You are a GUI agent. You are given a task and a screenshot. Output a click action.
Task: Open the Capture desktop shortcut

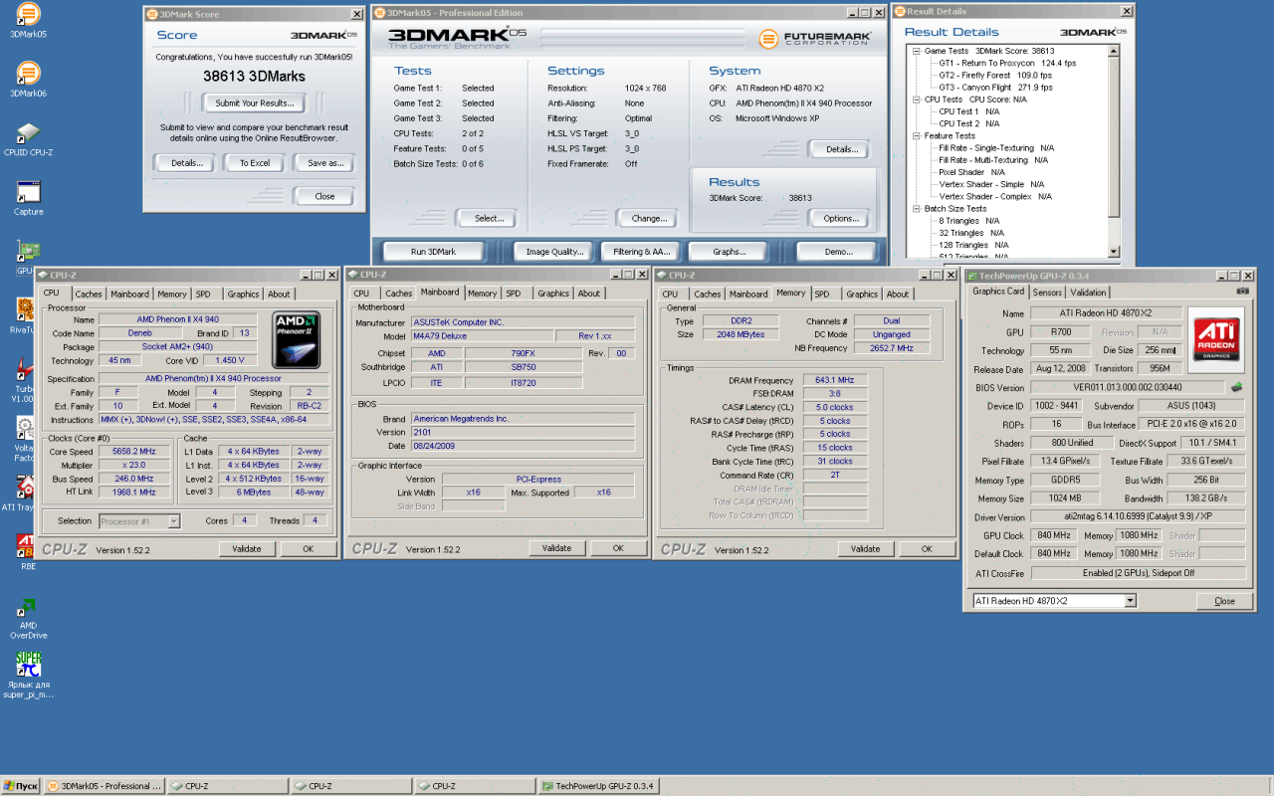28,198
